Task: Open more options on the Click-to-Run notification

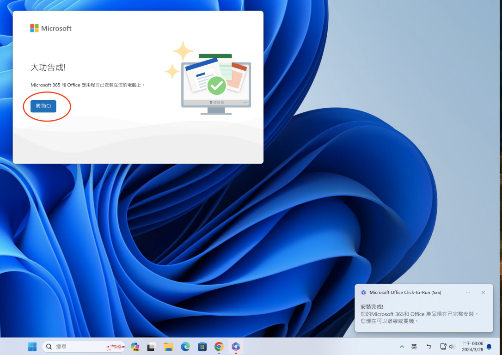Action: coord(468,292)
